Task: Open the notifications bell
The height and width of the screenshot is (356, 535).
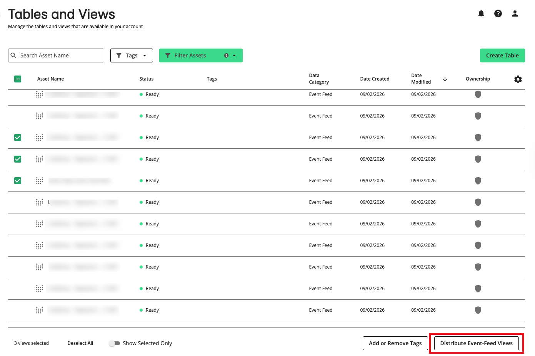Action: point(481,13)
